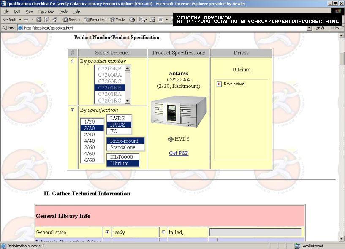Open the Search toolbar button
The height and width of the screenshot is (249, 345).
click(71, 20)
